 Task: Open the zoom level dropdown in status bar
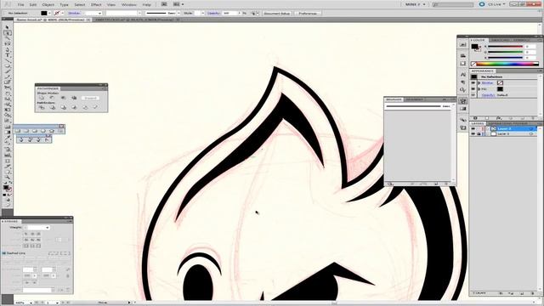point(31,303)
